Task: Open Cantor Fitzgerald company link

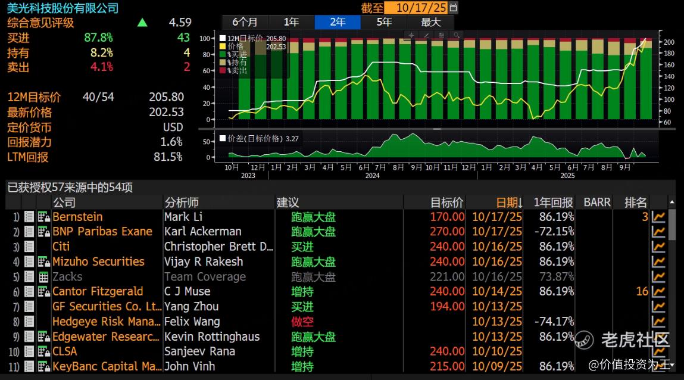Action: [97, 291]
